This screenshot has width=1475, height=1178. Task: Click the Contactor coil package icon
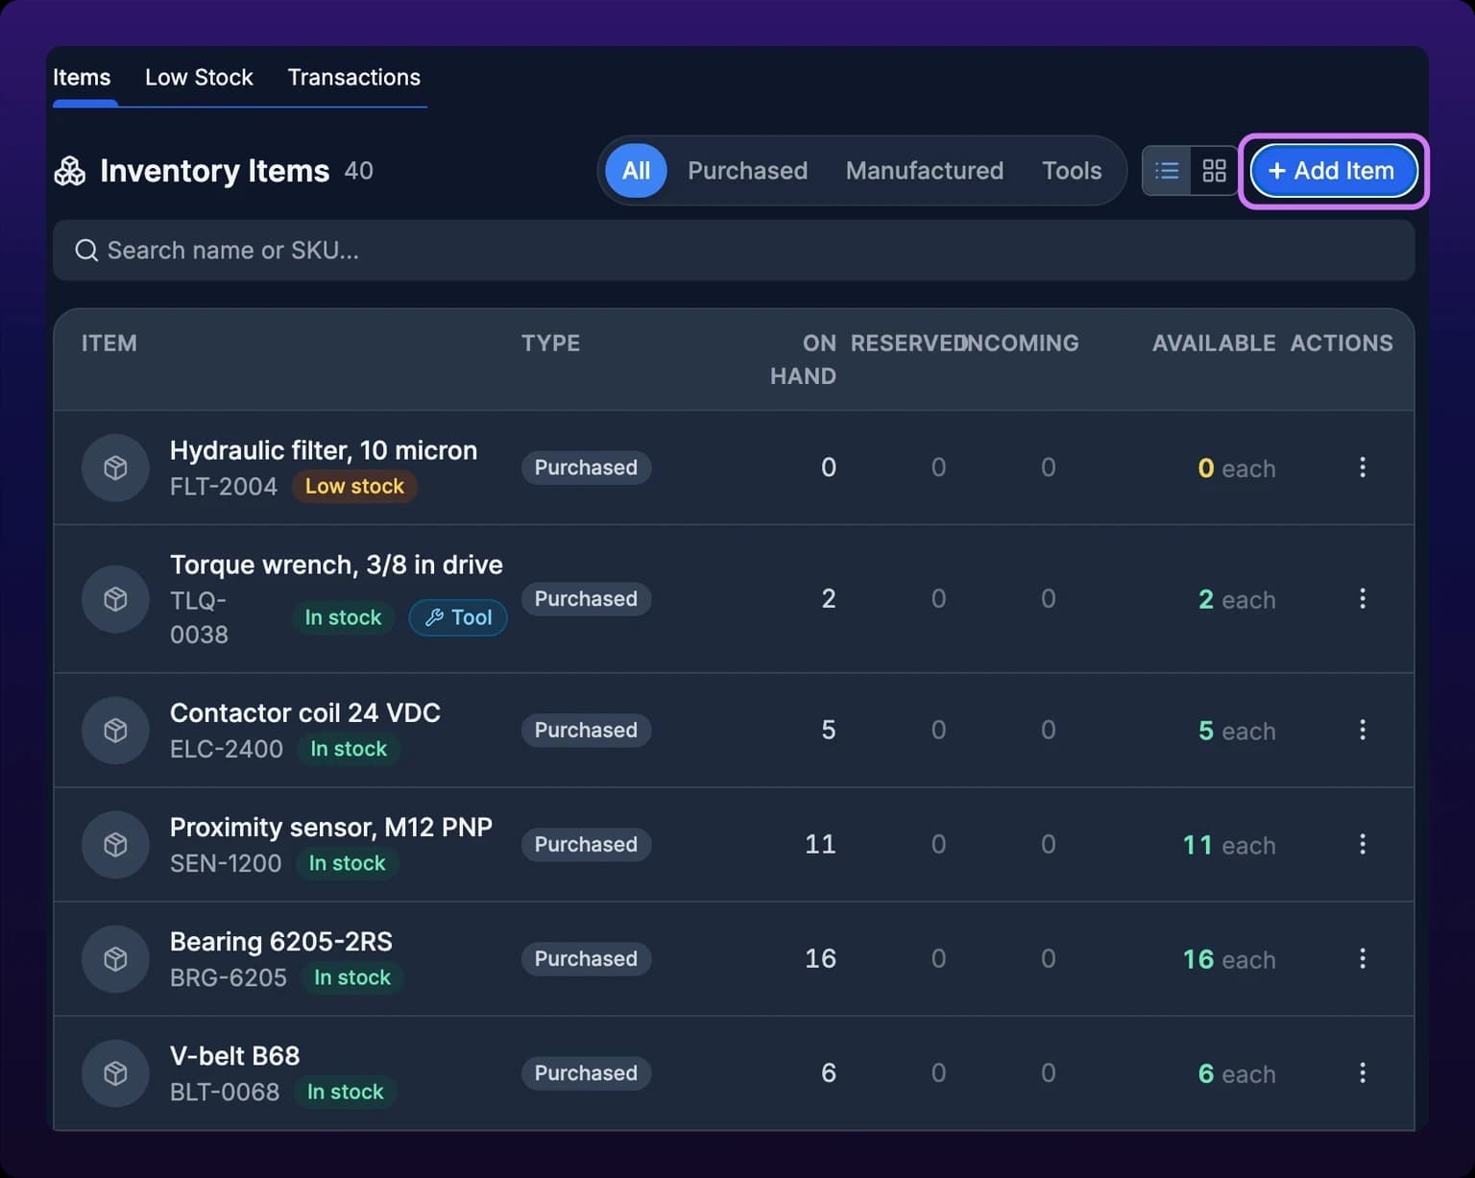[115, 730]
